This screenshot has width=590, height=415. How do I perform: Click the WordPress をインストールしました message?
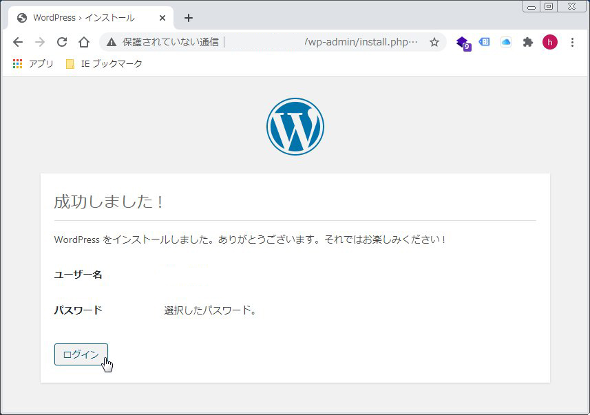[x=250, y=240]
